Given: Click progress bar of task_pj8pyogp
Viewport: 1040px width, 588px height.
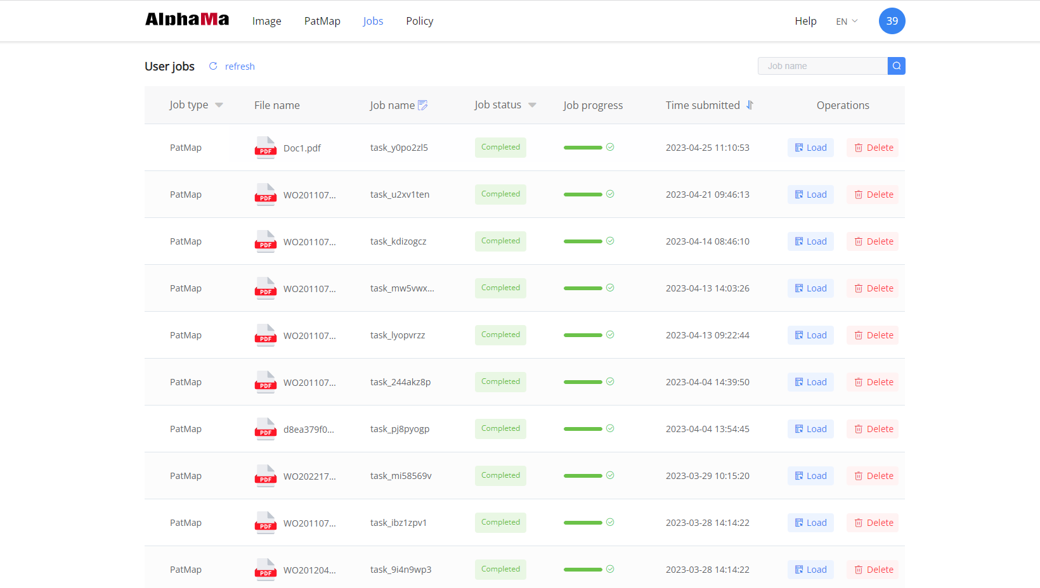Looking at the screenshot, I should (x=583, y=429).
